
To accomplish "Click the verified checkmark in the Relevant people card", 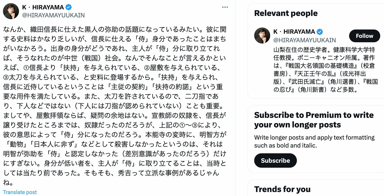I will 320,32.
